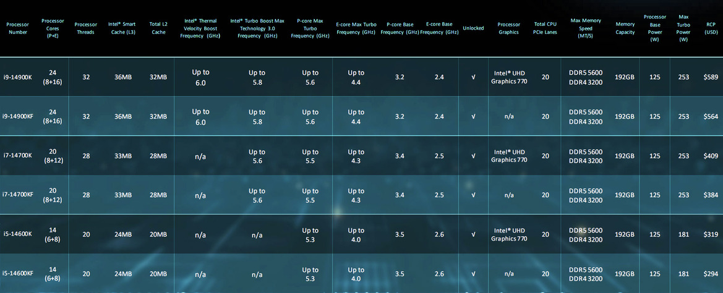Click the $589 RCP price
This screenshot has width=723, height=293.
[x=711, y=77]
